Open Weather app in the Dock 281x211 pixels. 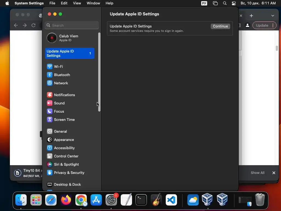tap(193, 200)
